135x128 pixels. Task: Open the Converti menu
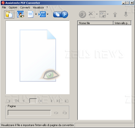(x=25, y=8)
